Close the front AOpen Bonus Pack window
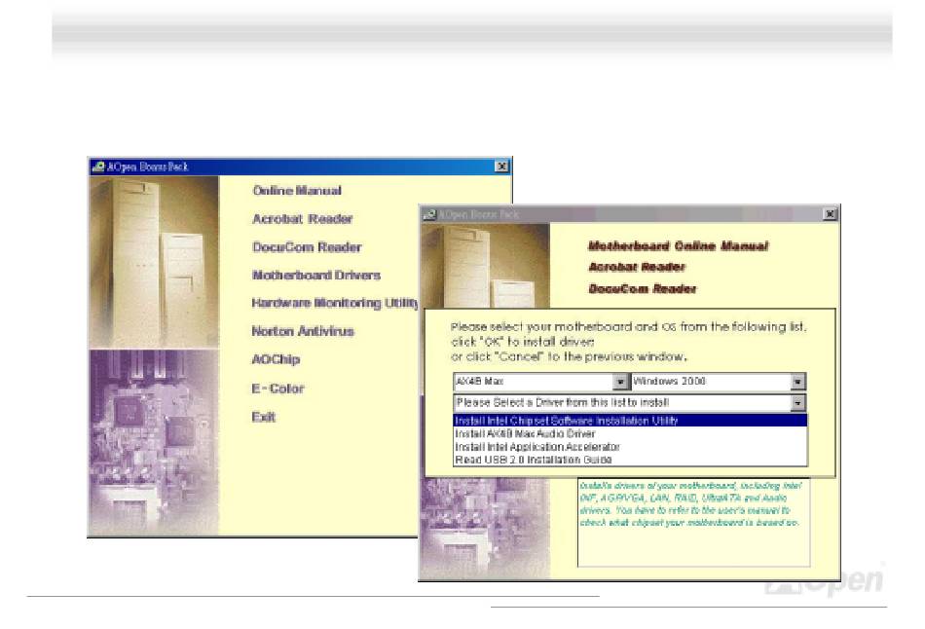 tap(830, 213)
